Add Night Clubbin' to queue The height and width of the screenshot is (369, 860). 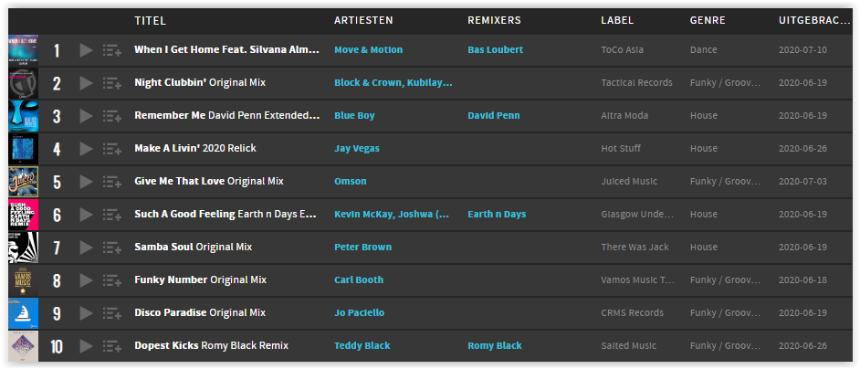[112, 83]
